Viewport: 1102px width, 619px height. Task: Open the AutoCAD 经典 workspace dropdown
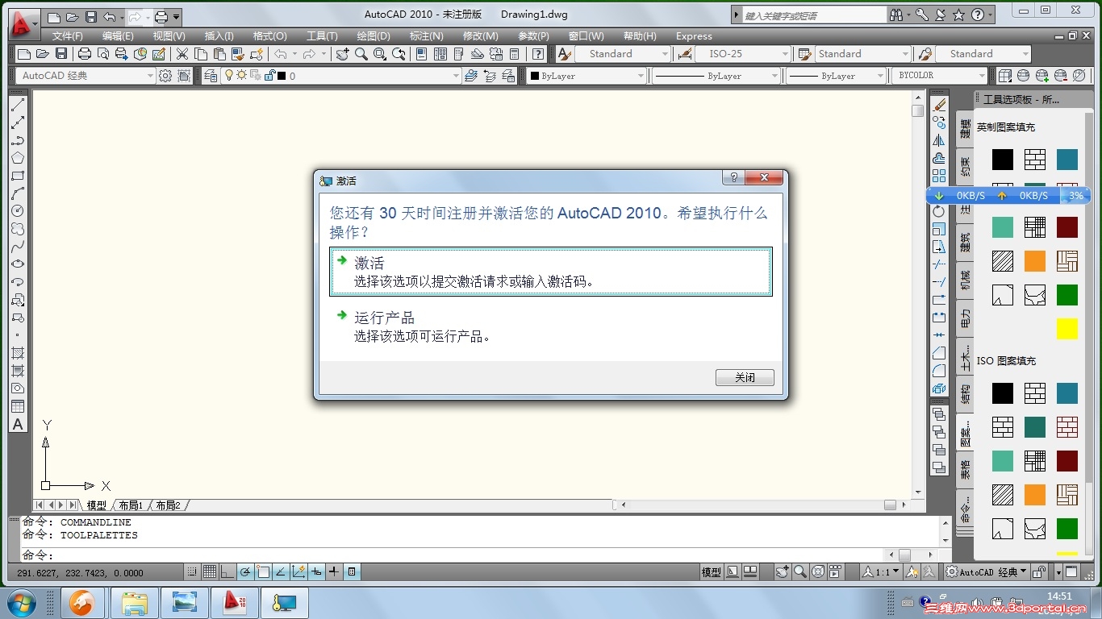[x=85, y=76]
